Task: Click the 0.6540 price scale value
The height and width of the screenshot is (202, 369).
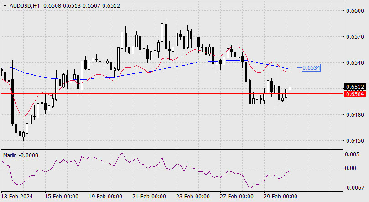Action: [355, 63]
